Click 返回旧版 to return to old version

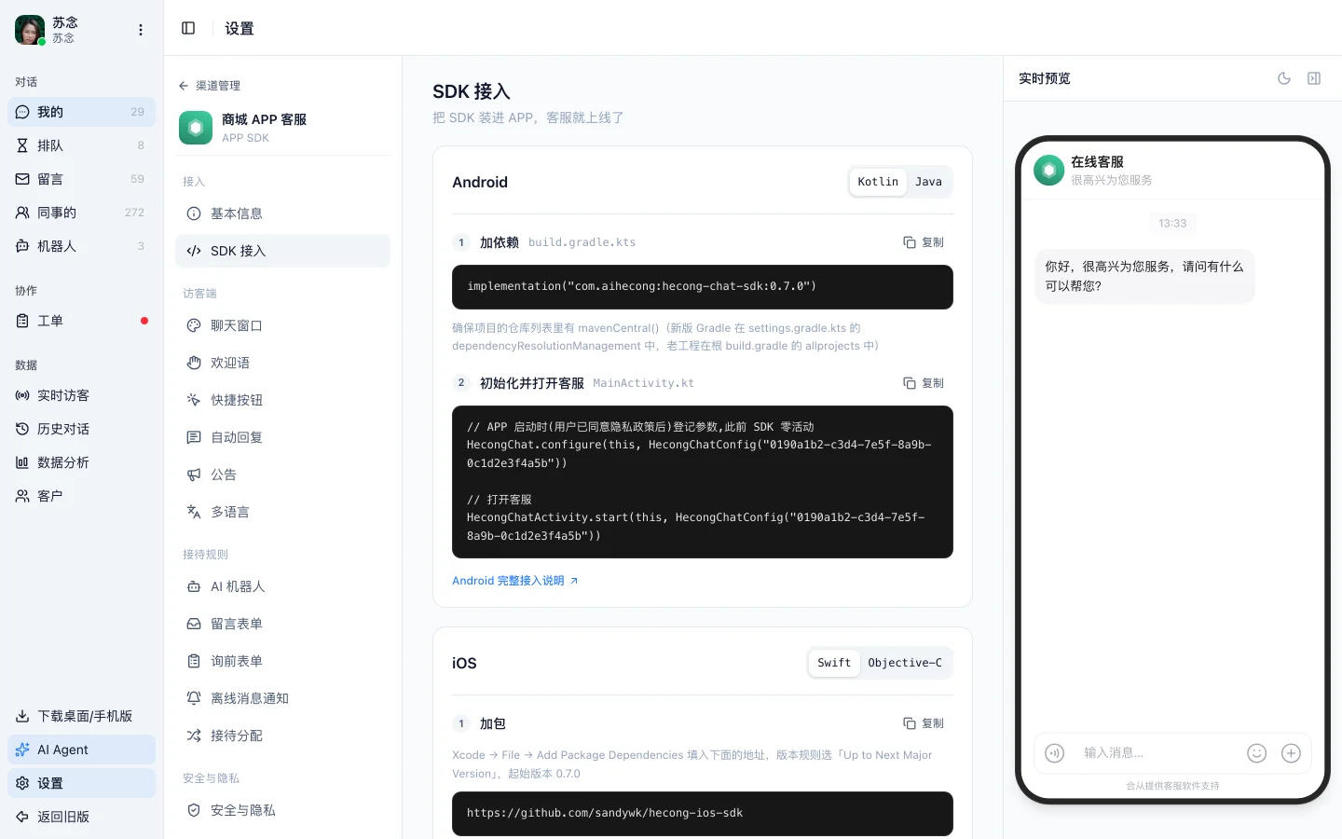81,817
